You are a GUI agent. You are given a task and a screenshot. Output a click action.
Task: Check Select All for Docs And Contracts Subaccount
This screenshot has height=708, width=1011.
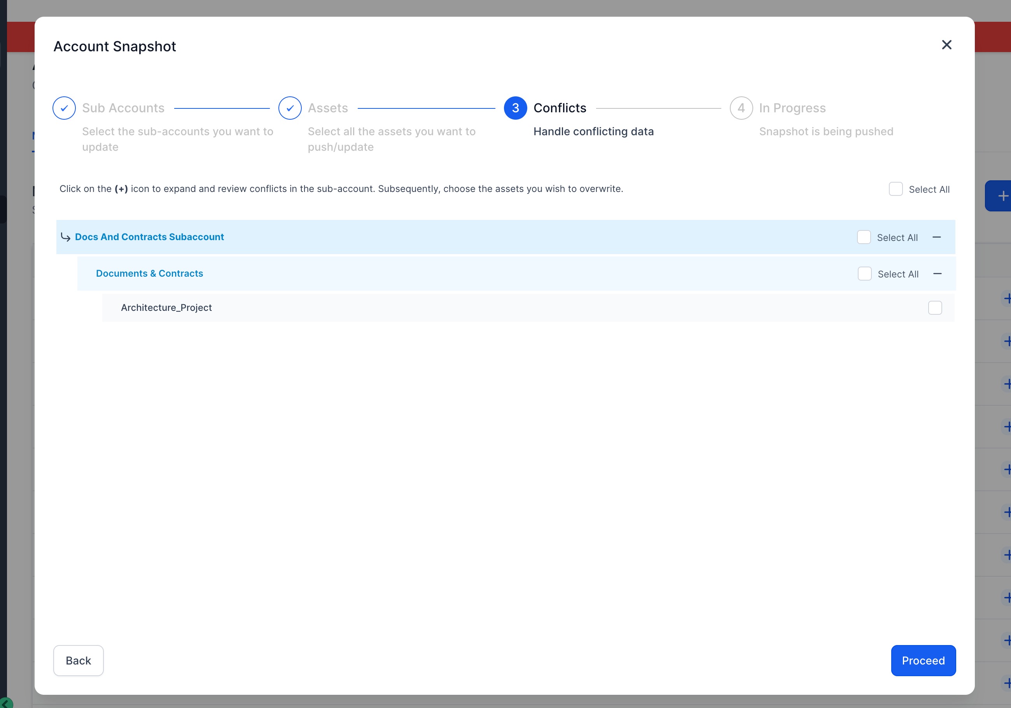click(864, 237)
